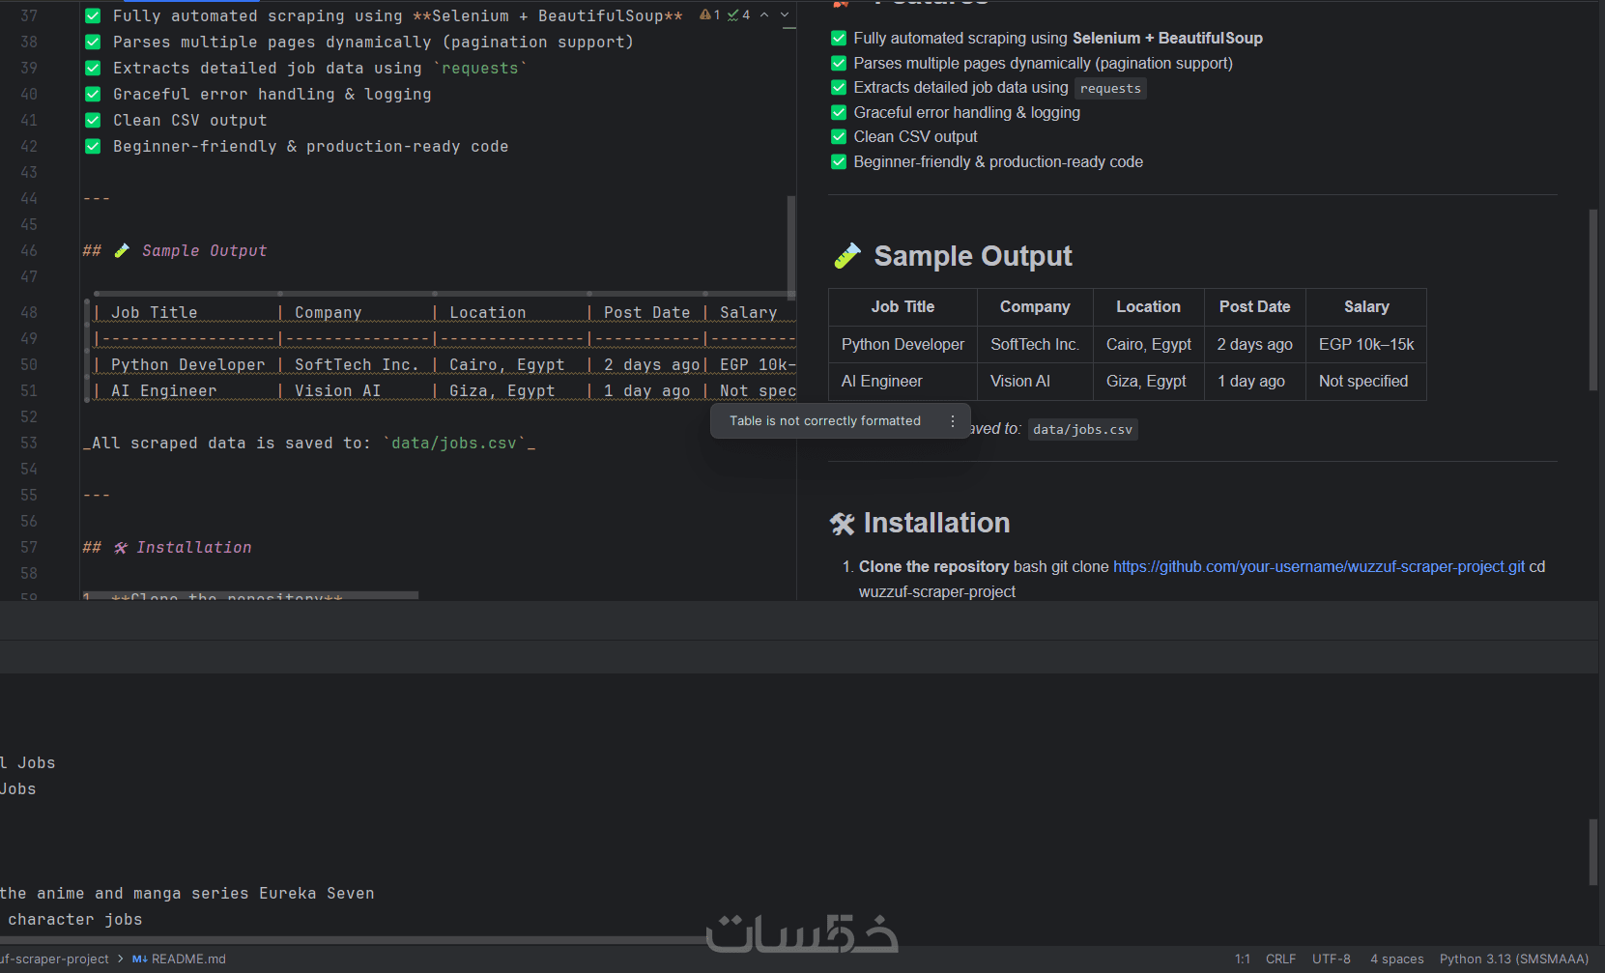Click the tools emoji on editor line 57
Image resolution: width=1605 pixels, height=973 pixels.
[121, 548]
